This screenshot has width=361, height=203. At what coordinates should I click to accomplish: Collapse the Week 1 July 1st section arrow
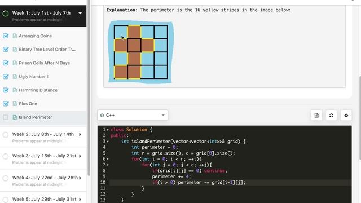coord(80,13)
